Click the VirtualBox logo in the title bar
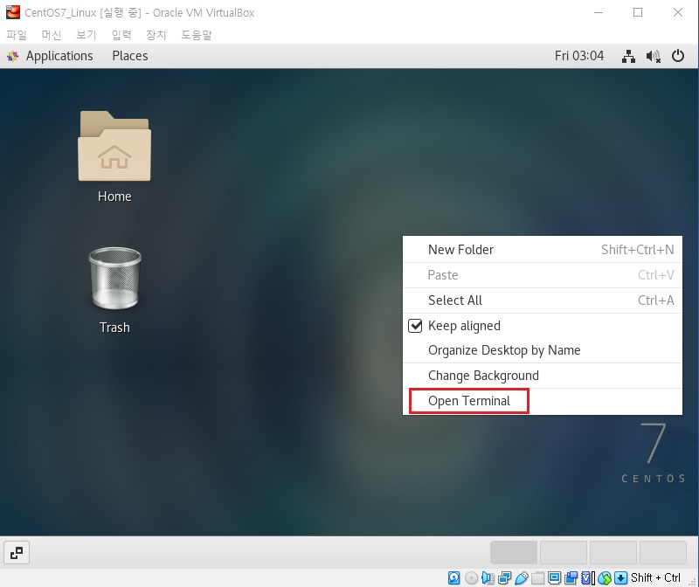The height and width of the screenshot is (587, 699). pyautogui.click(x=13, y=12)
